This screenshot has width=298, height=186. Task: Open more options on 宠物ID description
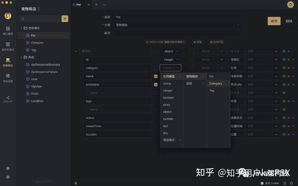[276, 60]
